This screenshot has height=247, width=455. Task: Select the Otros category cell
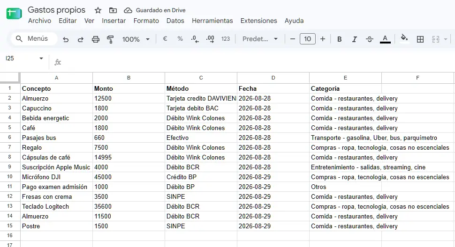pyautogui.click(x=345, y=187)
